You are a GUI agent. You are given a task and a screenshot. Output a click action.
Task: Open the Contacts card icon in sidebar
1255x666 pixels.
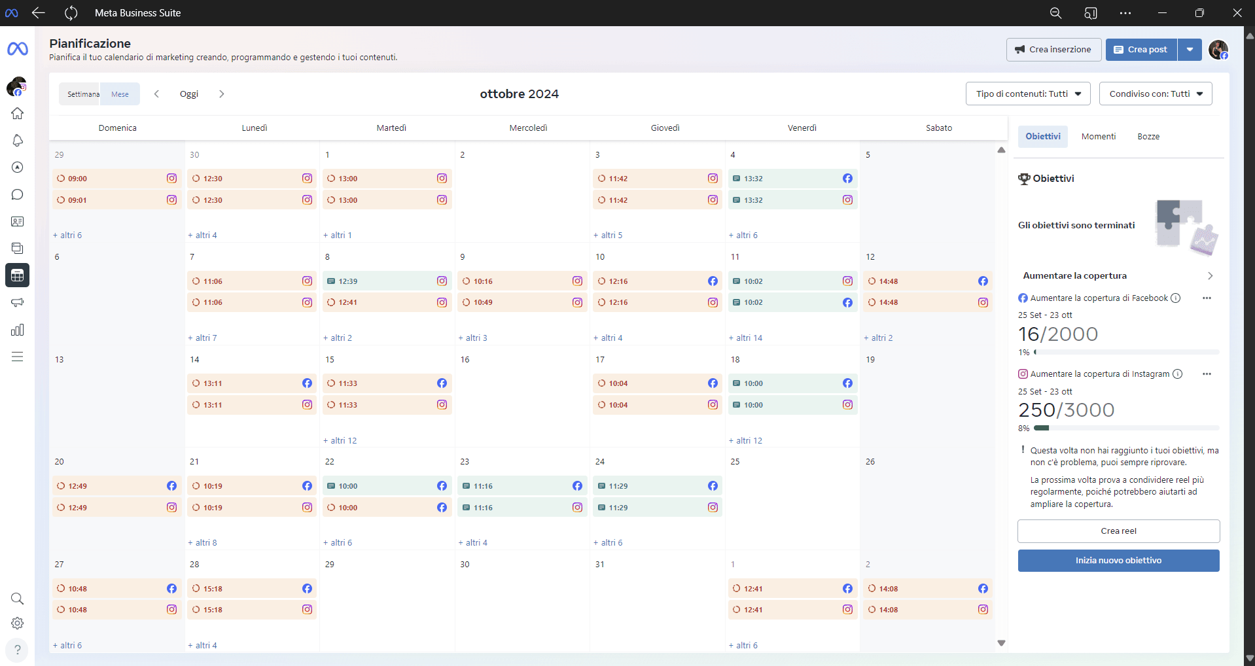tap(17, 221)
